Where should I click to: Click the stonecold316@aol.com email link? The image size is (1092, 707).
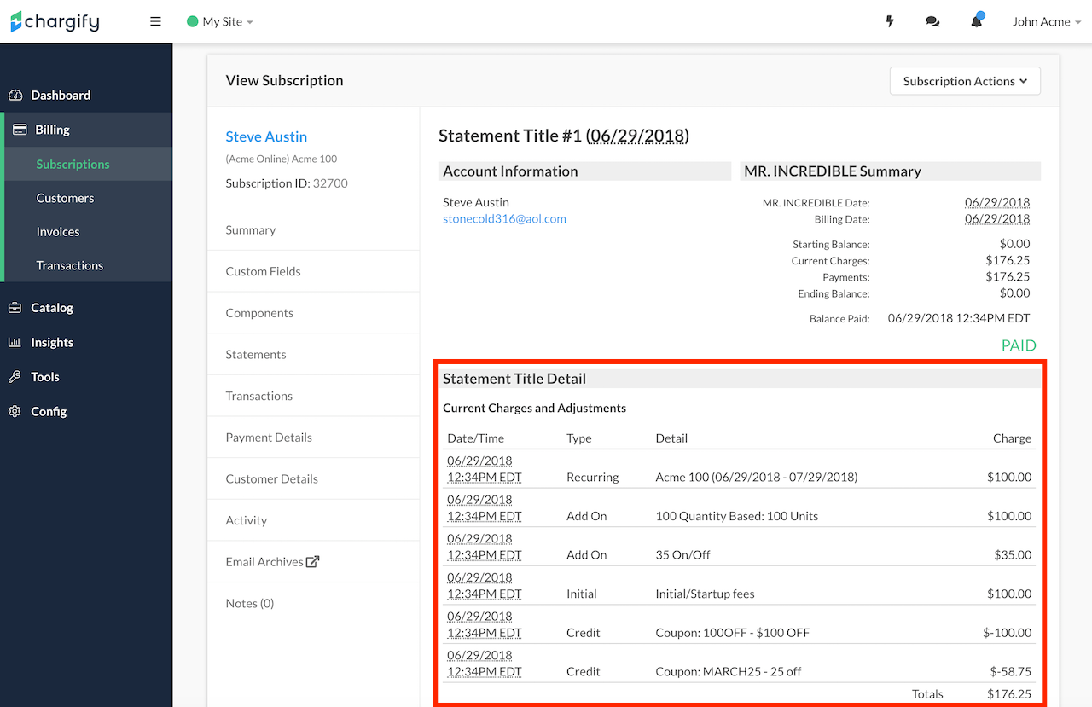tap(504, 218)
